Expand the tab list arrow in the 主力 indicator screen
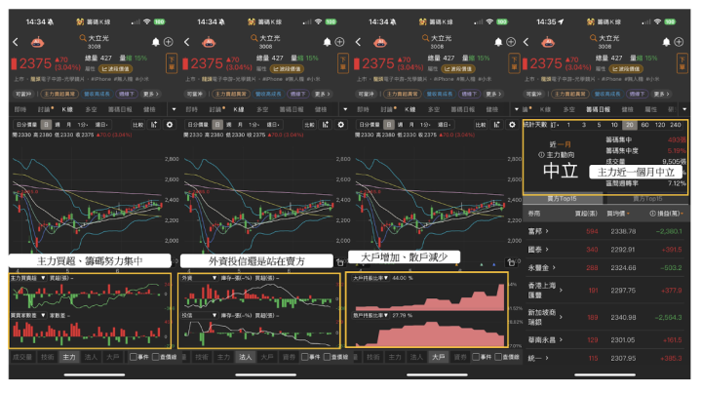The width and height of the screenshot is (702, 393). pos(175,109)
